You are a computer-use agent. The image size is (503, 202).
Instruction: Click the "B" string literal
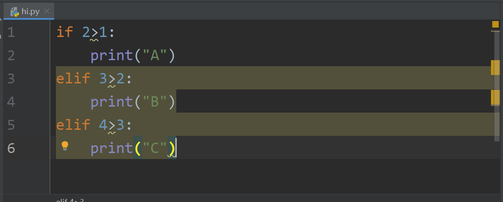point(155,102)
